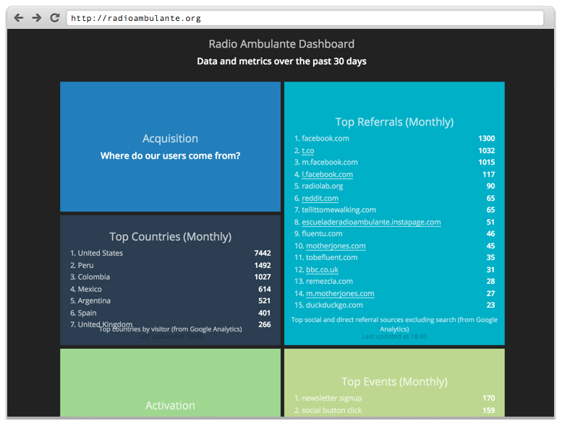Click the facebook.com referral row
This screenshot has height=426, width=562.
[394, 139]
